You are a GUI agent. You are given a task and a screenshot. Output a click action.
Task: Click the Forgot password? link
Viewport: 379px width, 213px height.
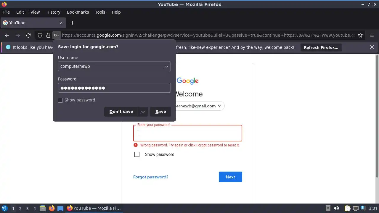click(x=151, y=177)
